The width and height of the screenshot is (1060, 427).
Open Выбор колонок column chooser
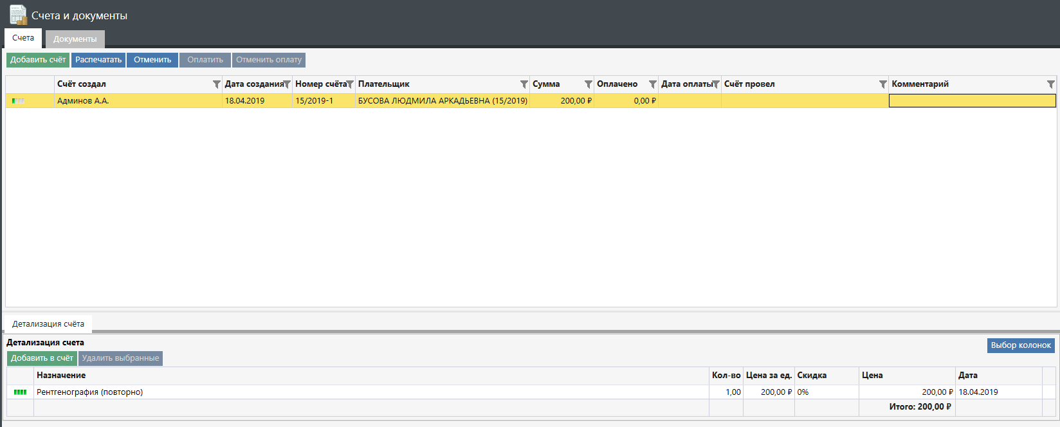(x=1021, y=345)
